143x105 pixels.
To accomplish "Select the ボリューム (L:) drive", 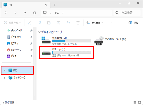I will click(66, 52).
